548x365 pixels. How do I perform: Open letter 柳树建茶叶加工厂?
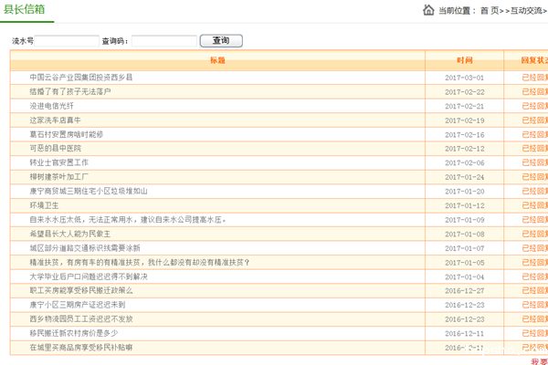click(59, 177)
